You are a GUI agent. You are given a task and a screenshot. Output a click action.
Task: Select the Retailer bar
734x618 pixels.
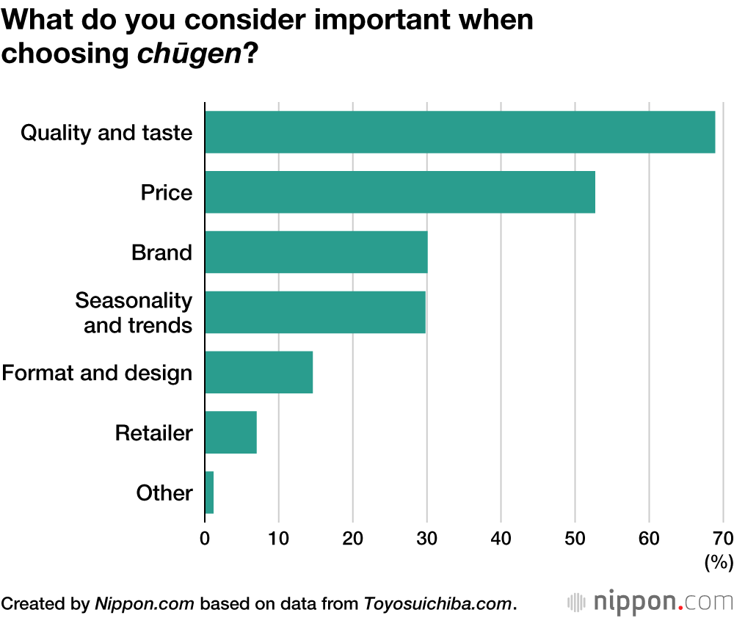tap(230, 432)
